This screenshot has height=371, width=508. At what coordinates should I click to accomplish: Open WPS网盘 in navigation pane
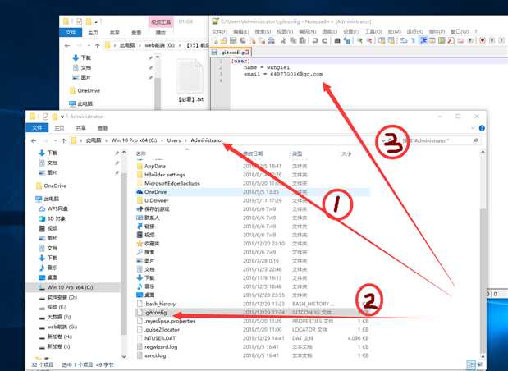(57, 208)
